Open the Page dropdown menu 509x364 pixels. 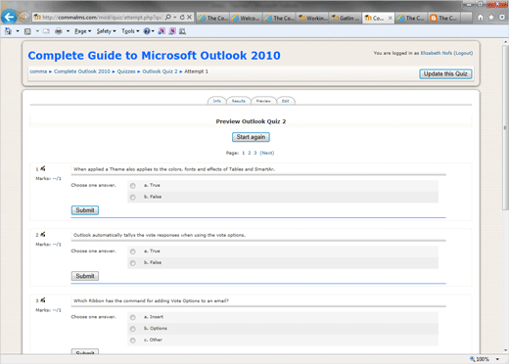click(x=83, y=31)
